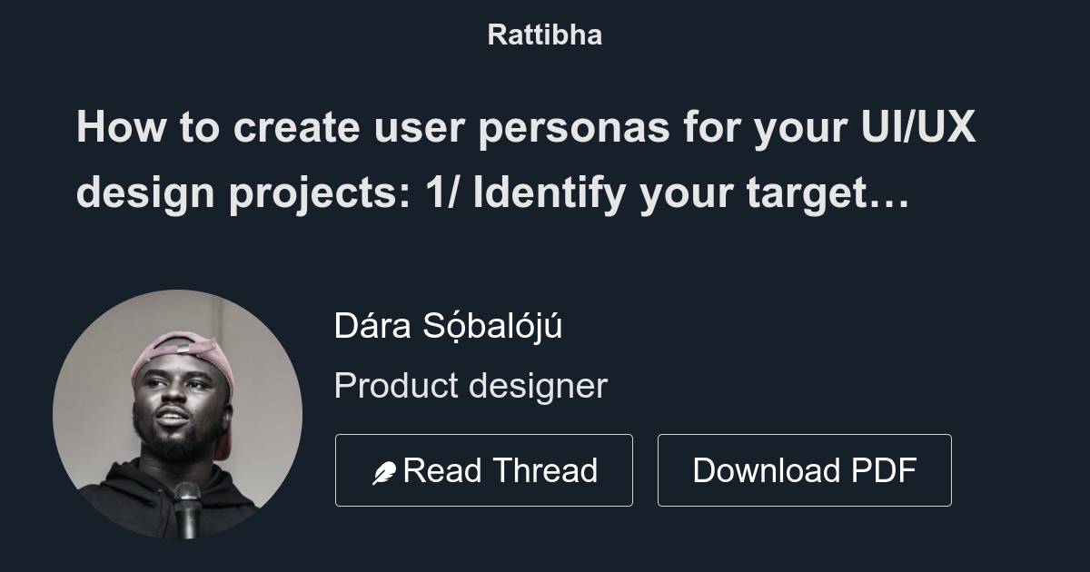Image resolution: width=1090 pixels, height=572 pixels.
Task: Click the author info block beside the avatar
Action: tap(471, 354)
